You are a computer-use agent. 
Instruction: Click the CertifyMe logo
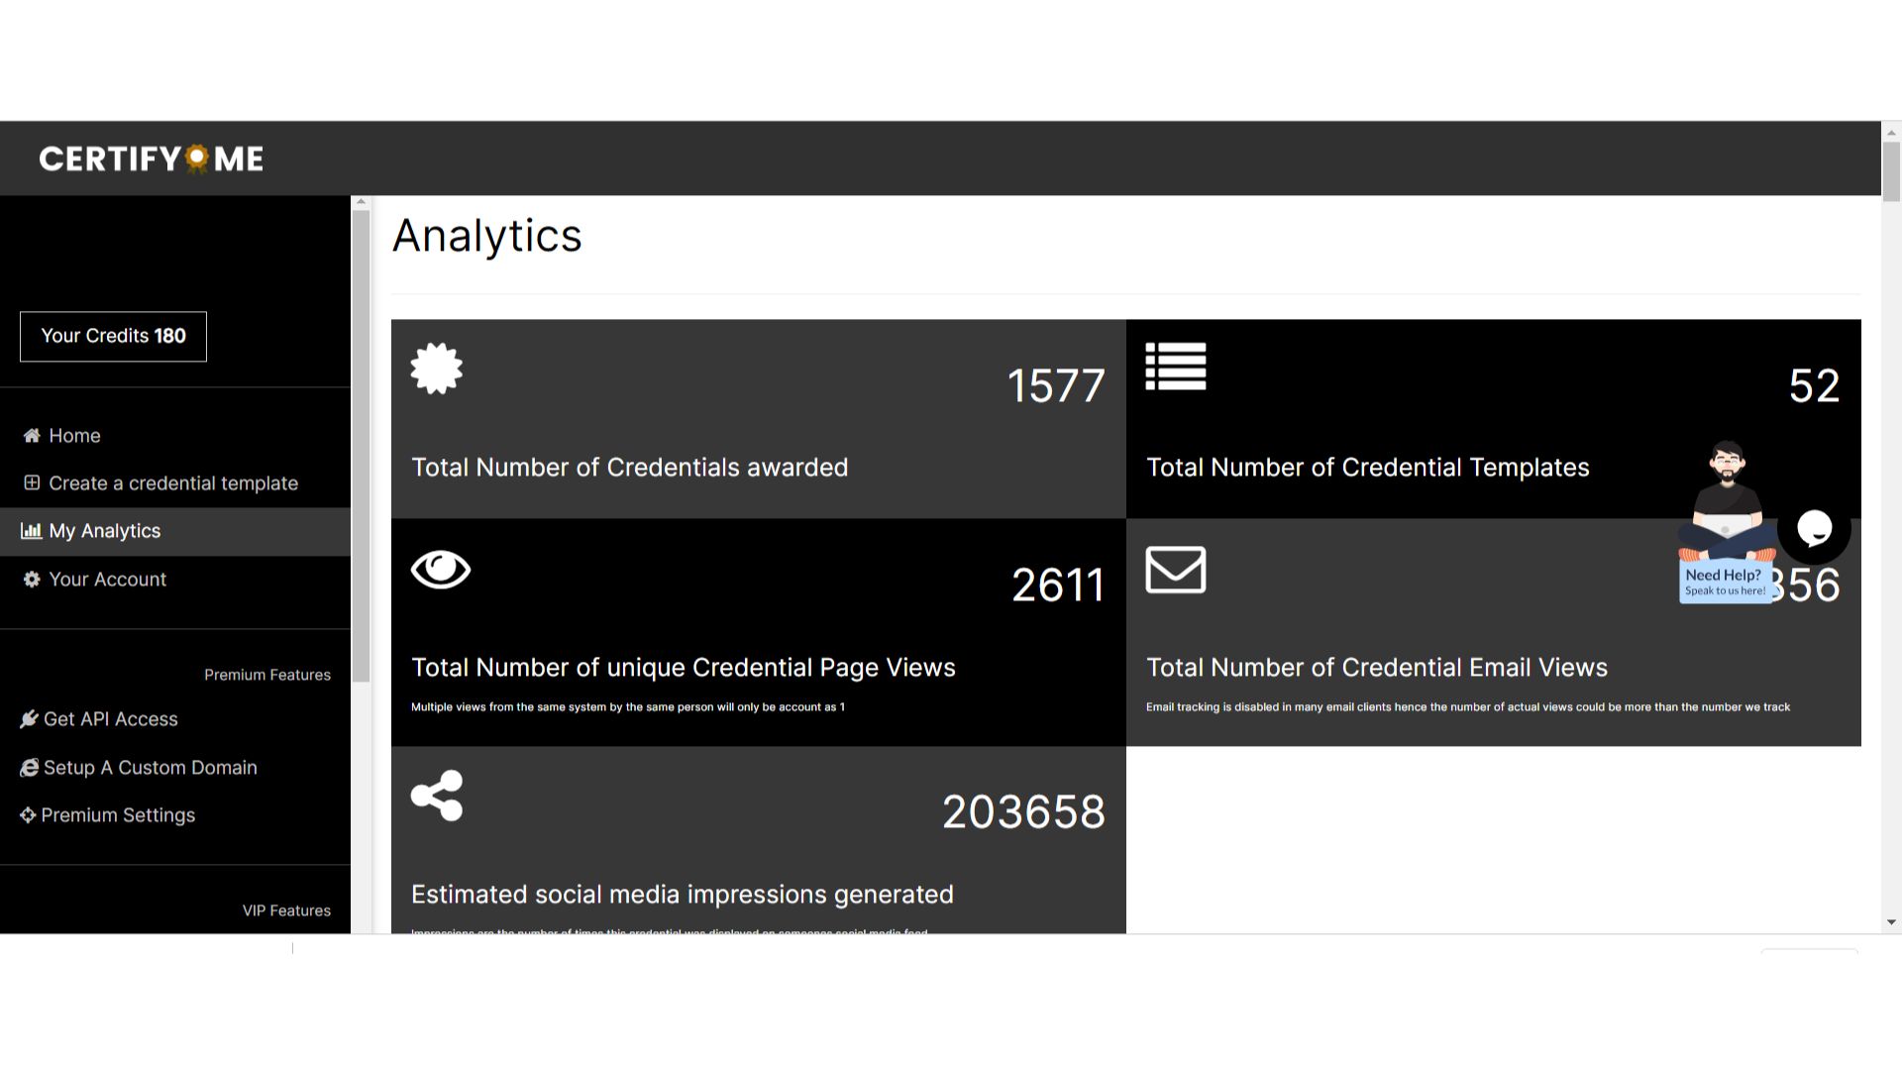coord(151,159)
